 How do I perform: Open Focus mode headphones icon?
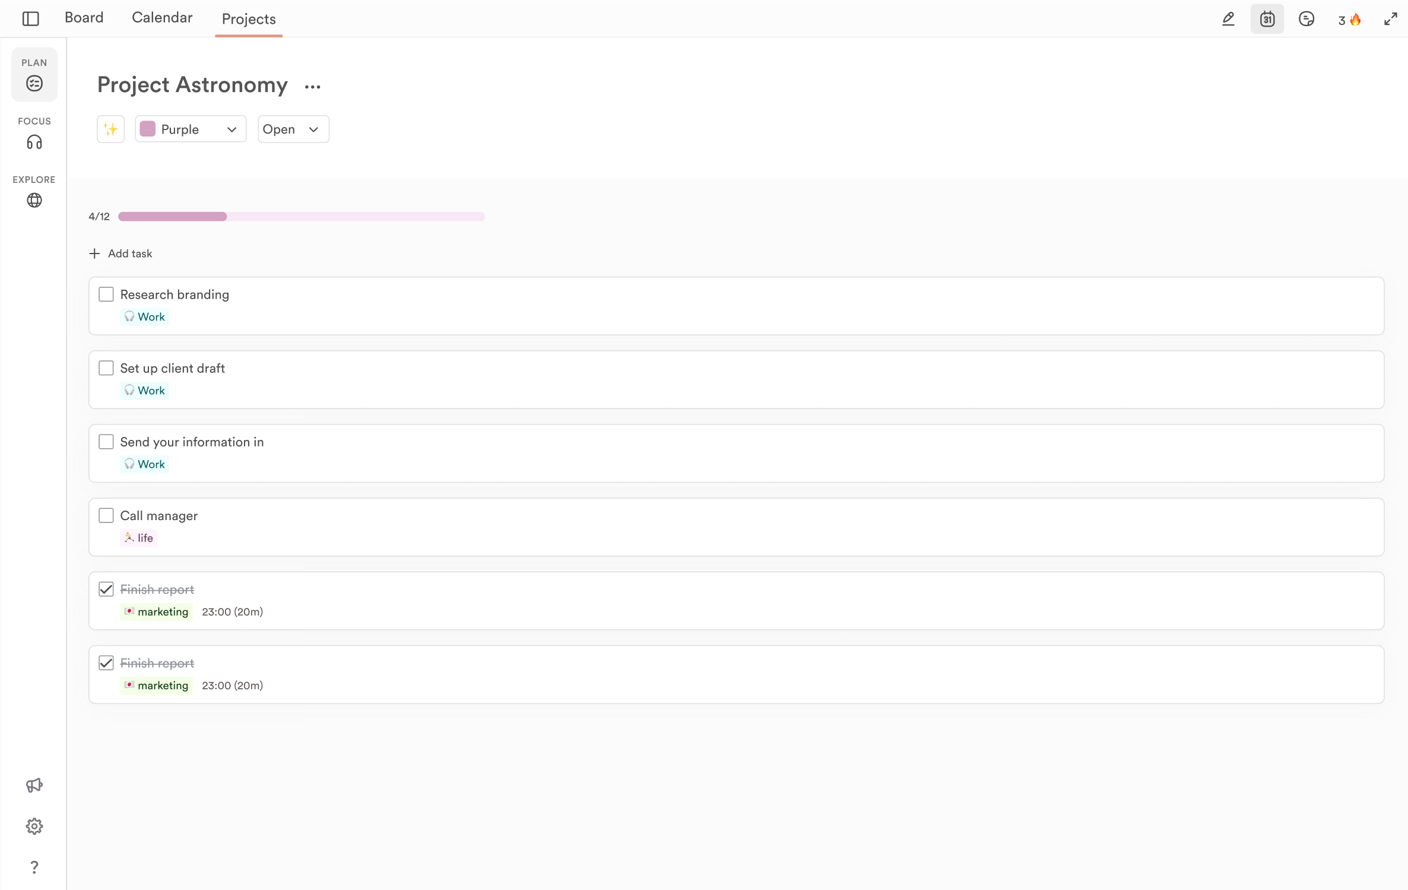(x=34, y=142)
